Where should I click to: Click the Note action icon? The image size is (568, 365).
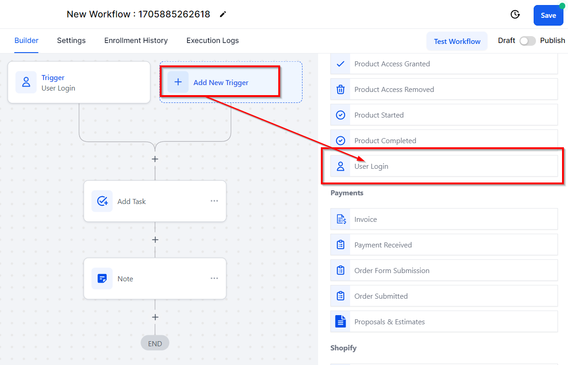102,279
